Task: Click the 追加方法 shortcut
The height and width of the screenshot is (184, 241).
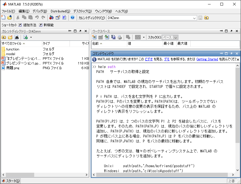Action: [x=28, y=25]
